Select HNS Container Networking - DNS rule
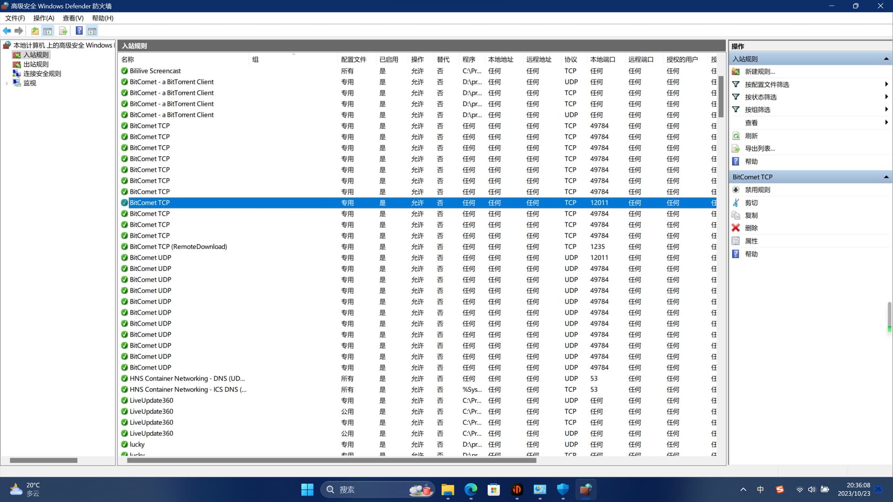Viewport: 893px width, 502px height. pos(418,378)
